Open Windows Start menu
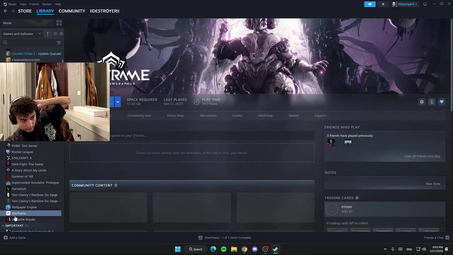453x255 pixels. (x=178, y=249)
